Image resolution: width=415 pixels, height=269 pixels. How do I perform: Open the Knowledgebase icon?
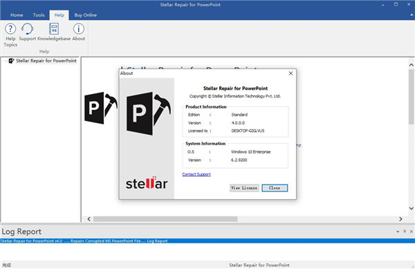click(x=54, y=28)
